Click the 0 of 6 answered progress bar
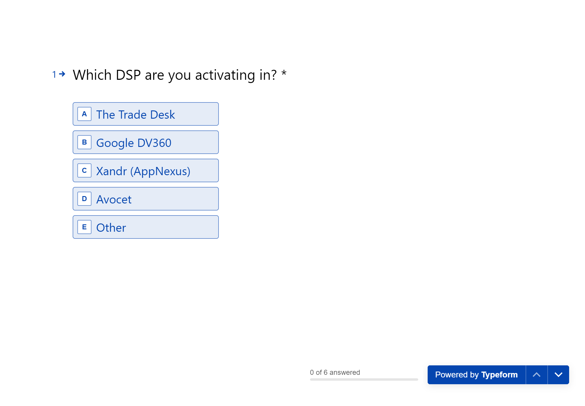Screen dimensions: 585x406 [x=364, y=380]
